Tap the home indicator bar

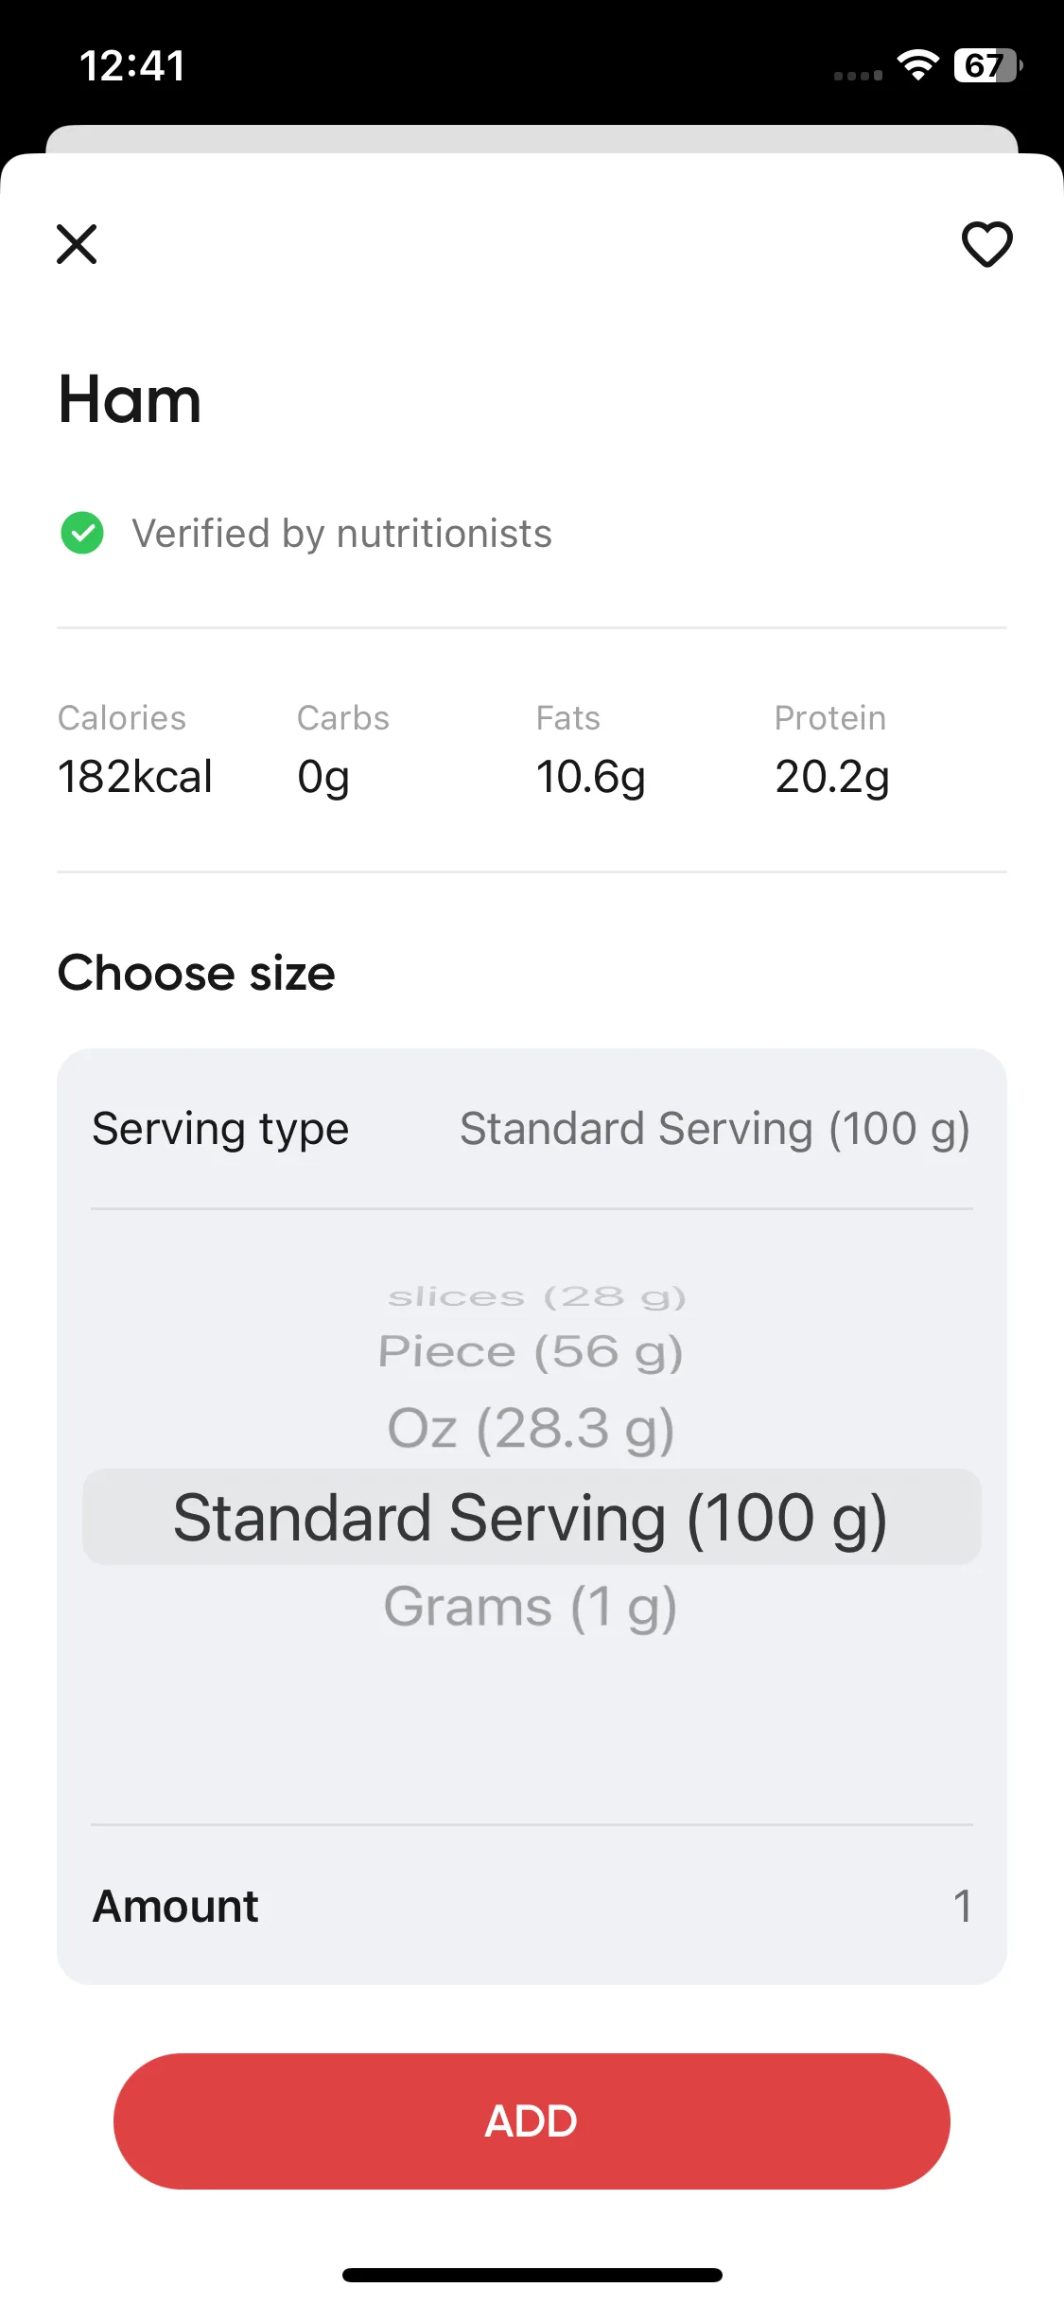(x=532, y=2275)
